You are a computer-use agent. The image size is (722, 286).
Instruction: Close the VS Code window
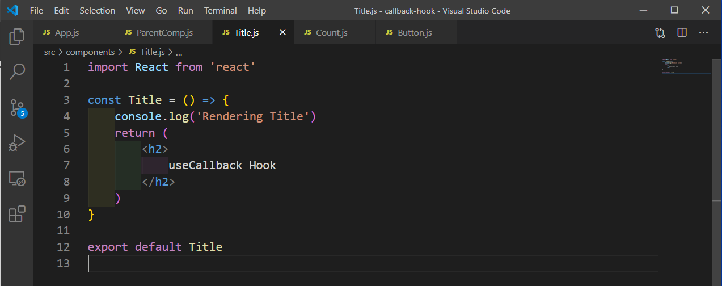tap(705, 10)
